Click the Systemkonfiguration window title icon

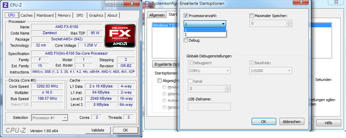tap(148, 3)
